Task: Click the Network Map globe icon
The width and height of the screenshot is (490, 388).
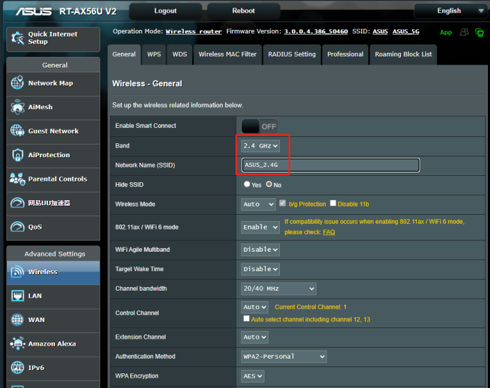Action: tap(17, 83)
